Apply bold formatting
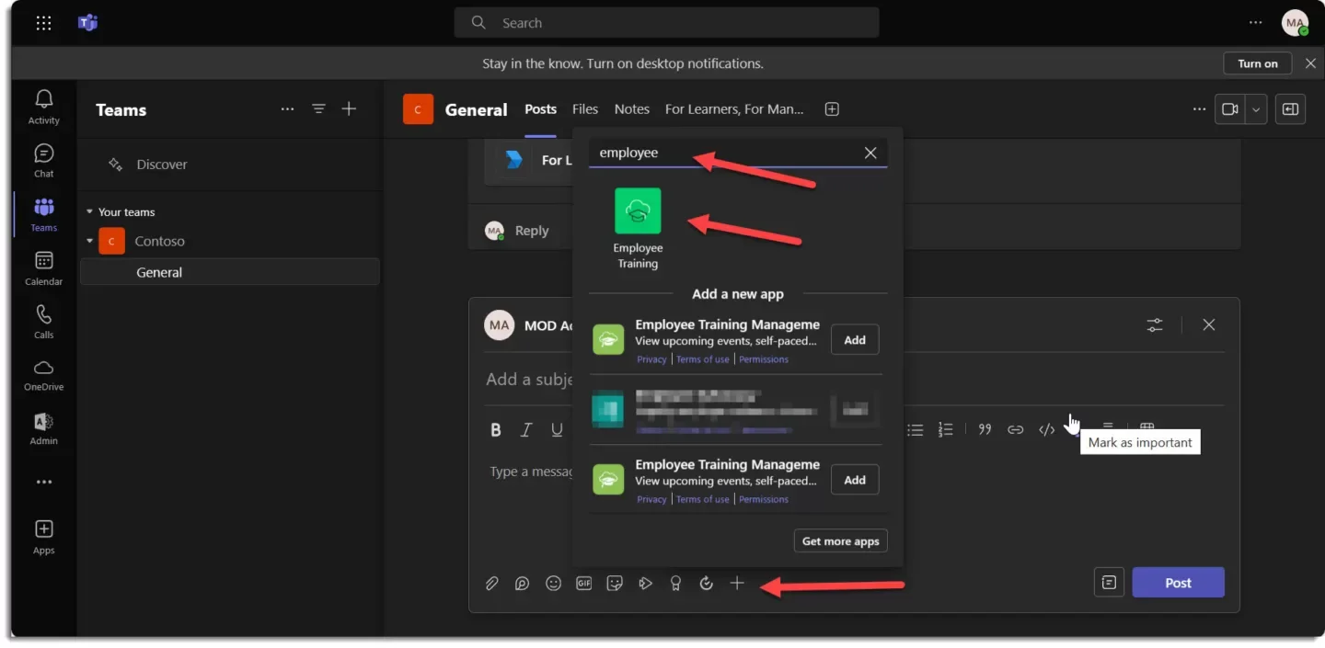Image resolution: width=1325 pixels, height=648 pixels. click(496, 429)
